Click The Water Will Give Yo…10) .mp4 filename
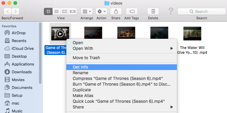The image size is (227, 113). (192, 50)
